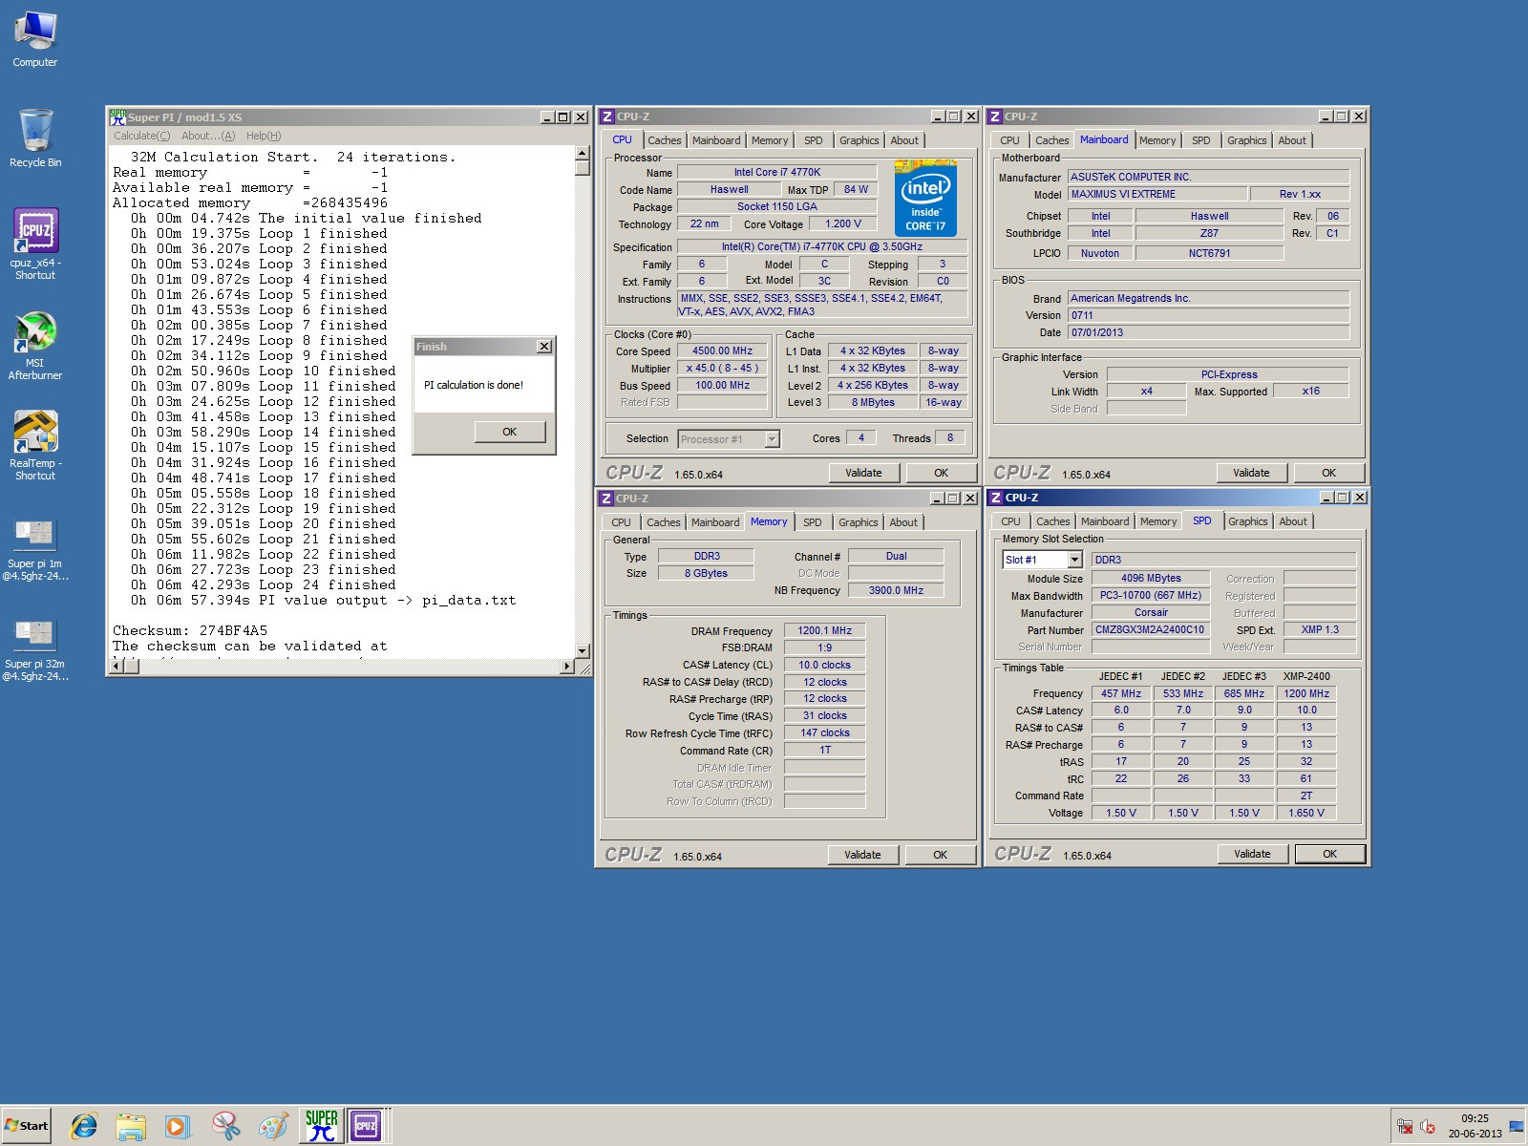Click the Super PI title bar icon
The width and height of the screenshot is (1528, 1146).
pyautogui.click(x=117, y=117)
